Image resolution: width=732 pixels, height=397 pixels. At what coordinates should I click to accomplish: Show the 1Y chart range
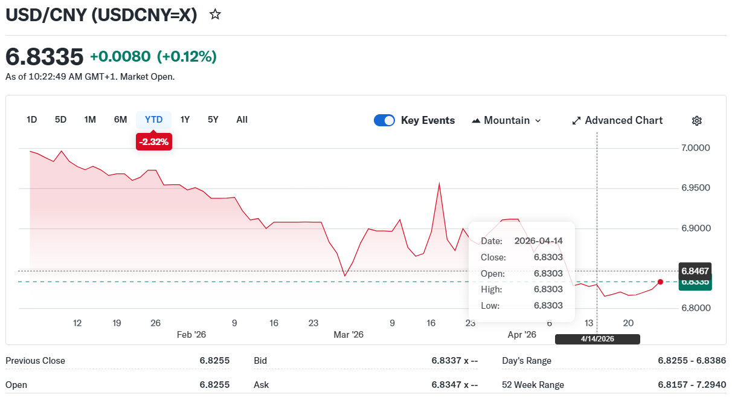185,120
